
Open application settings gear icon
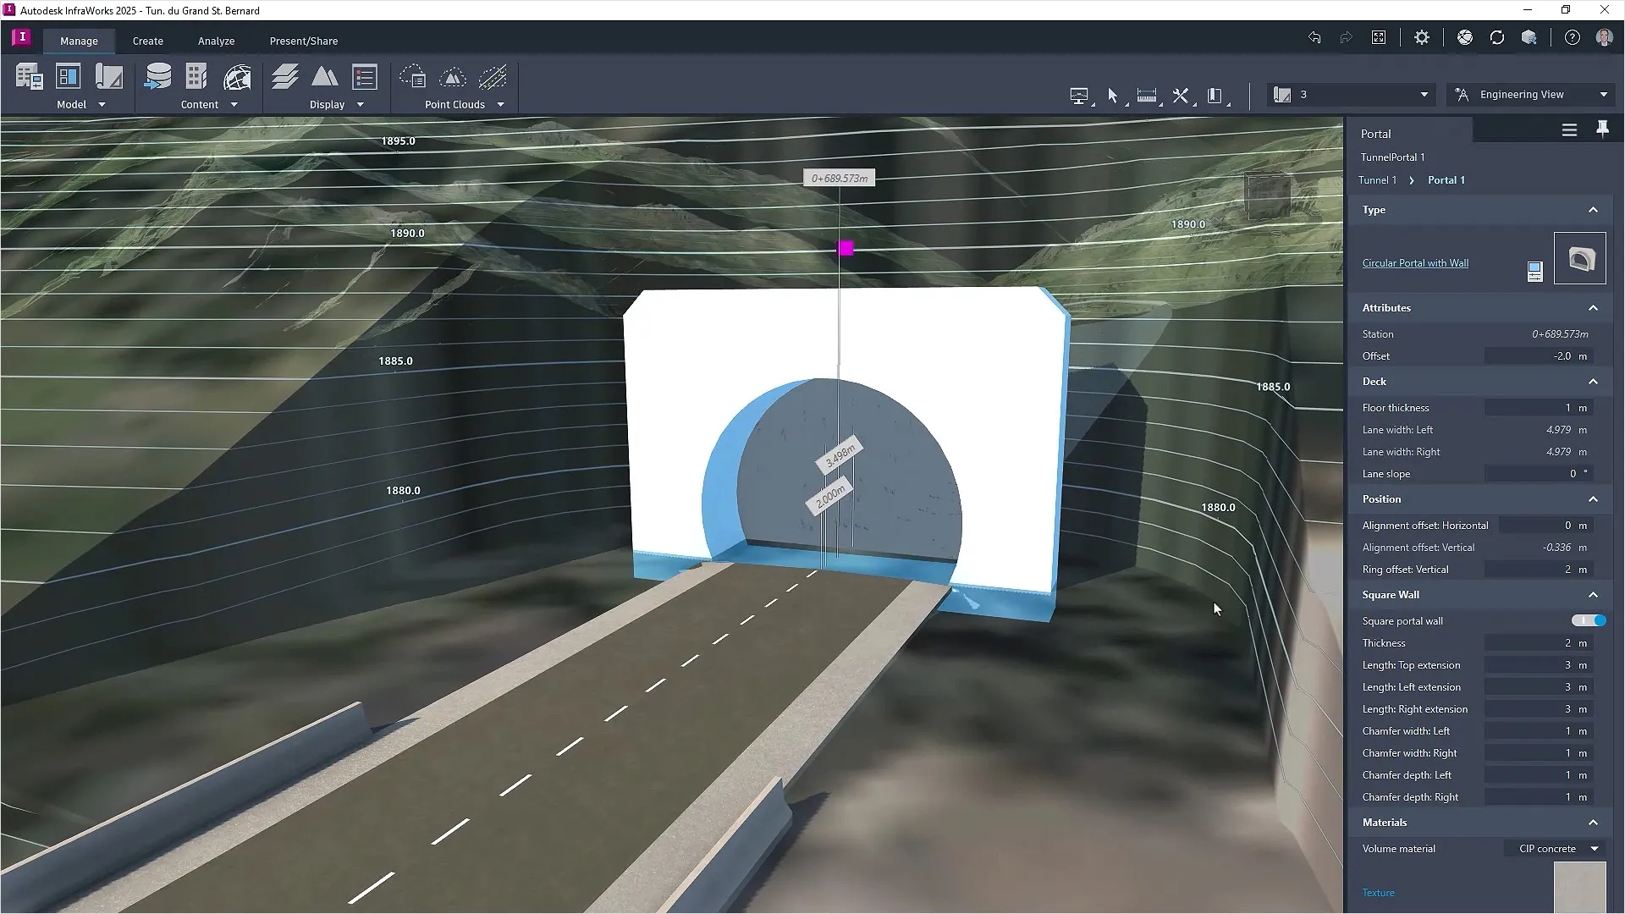pyautogui.click(x=1422, y=37)
